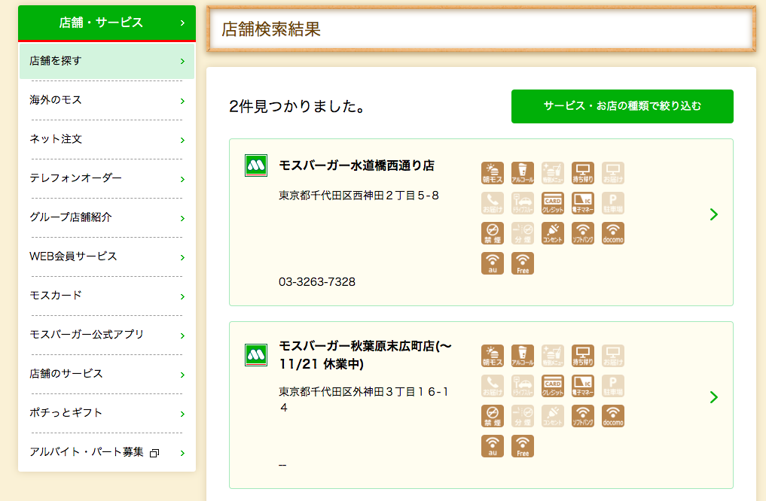Click the Mos Burger logo beside 水道橋西通り店
Screen dimensions: 766x501
pos(256,165)
